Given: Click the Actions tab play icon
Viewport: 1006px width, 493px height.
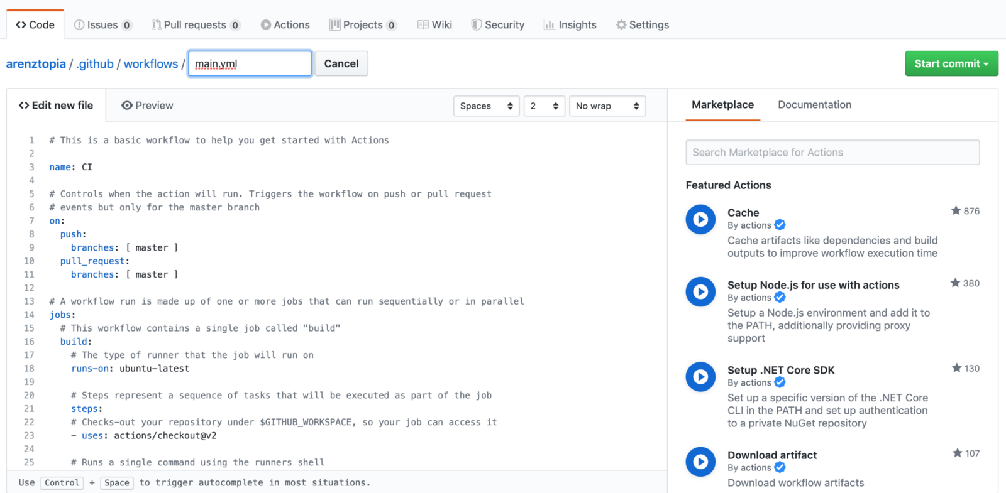Looking at the screenshot, I should click(x=265, y=25).
